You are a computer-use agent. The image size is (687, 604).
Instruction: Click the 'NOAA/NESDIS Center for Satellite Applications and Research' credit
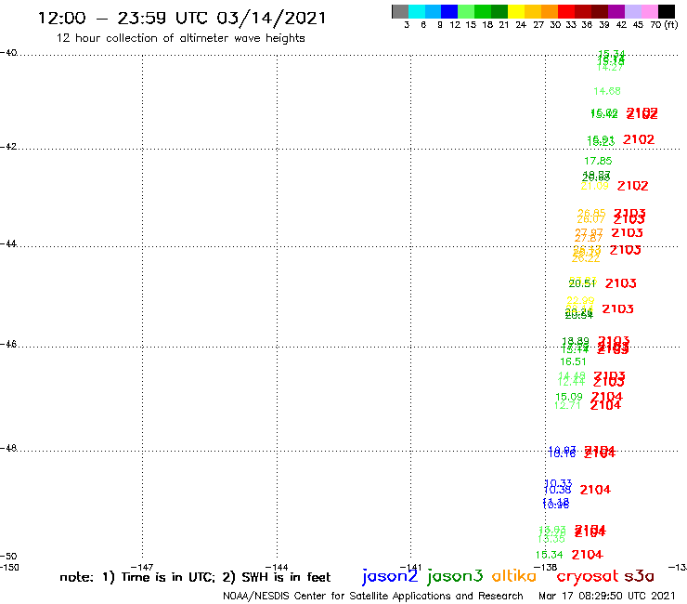pyautogui.click(x=373, y=597)
